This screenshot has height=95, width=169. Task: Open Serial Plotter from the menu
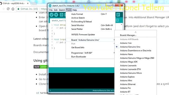90,29
